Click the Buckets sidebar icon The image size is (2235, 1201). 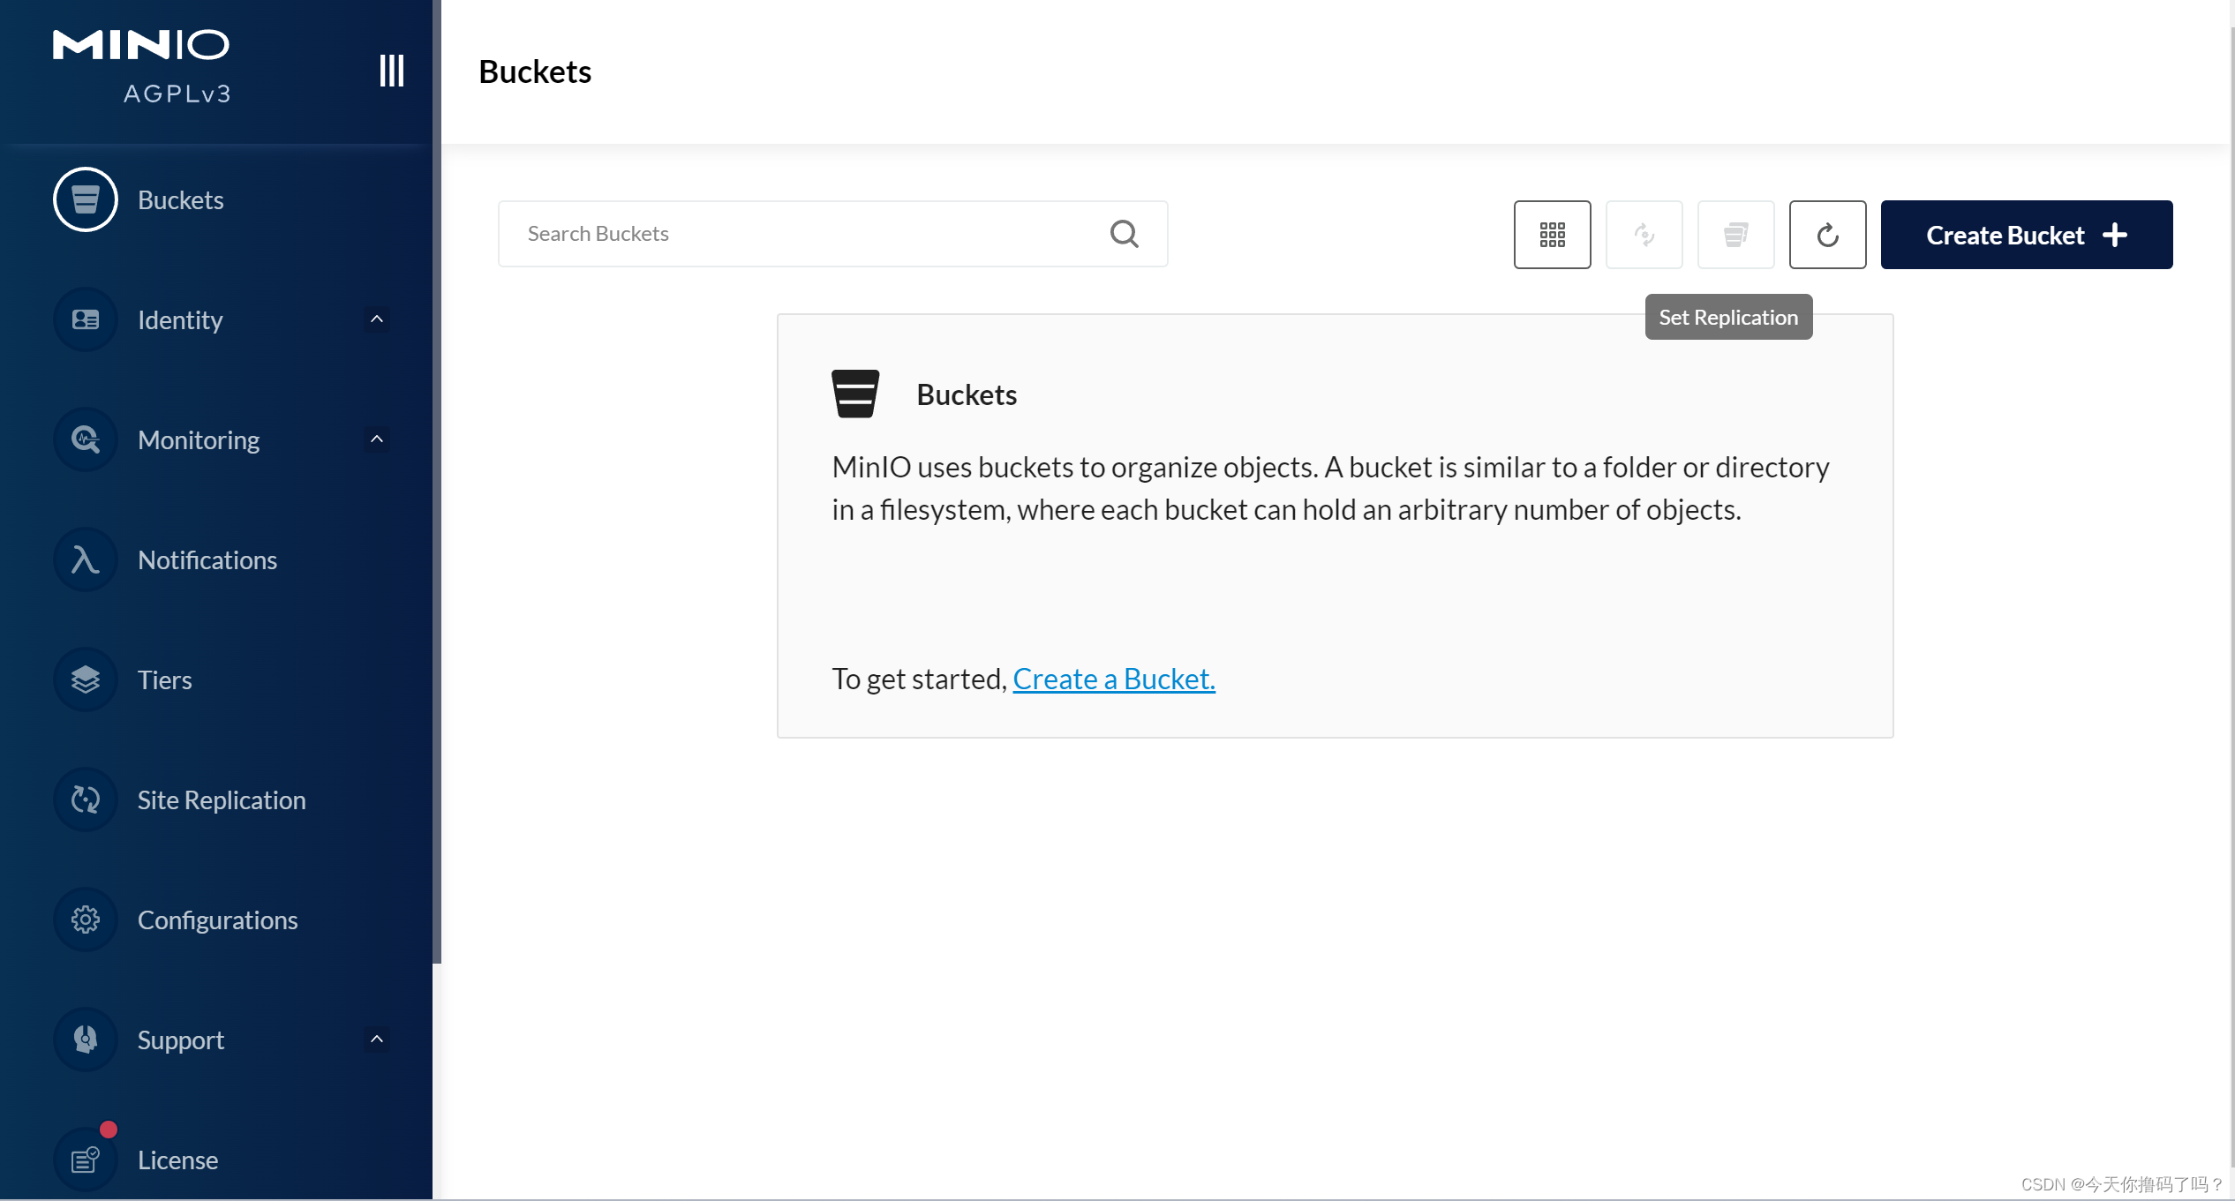pos(85,199)
